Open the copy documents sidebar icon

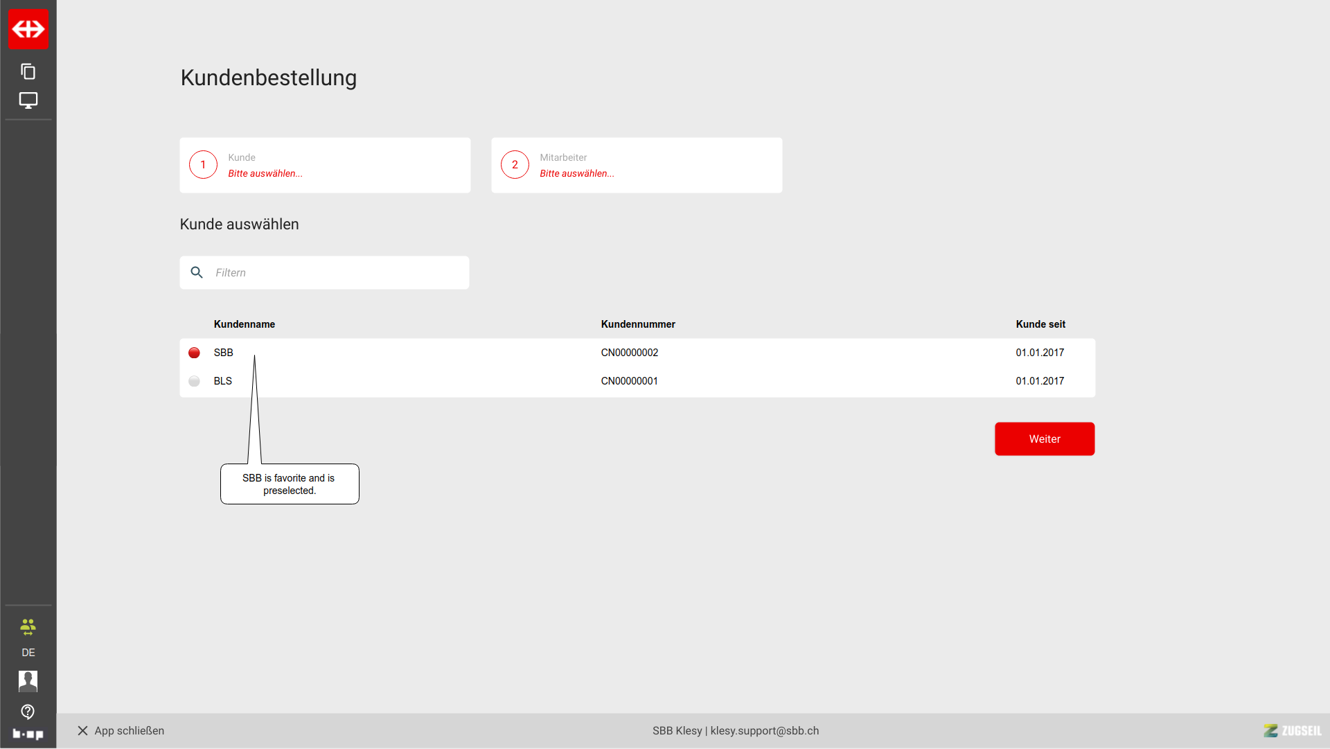point(28,71)
